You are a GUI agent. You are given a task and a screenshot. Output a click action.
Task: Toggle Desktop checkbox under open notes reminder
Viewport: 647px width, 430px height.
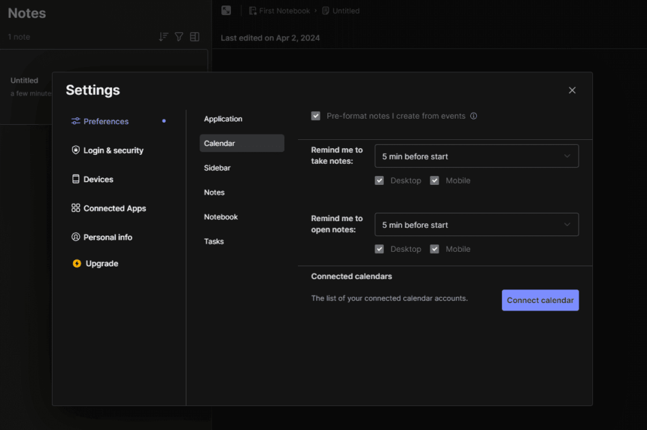point(379,249)
